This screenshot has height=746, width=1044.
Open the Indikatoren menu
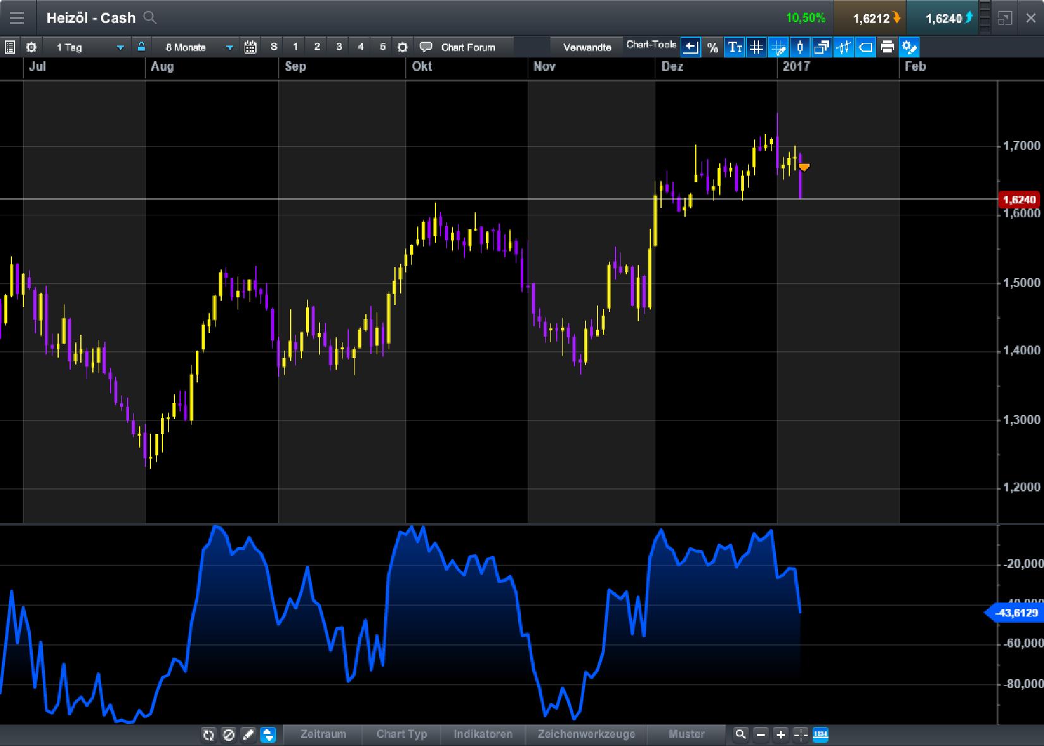coord(483,735)
